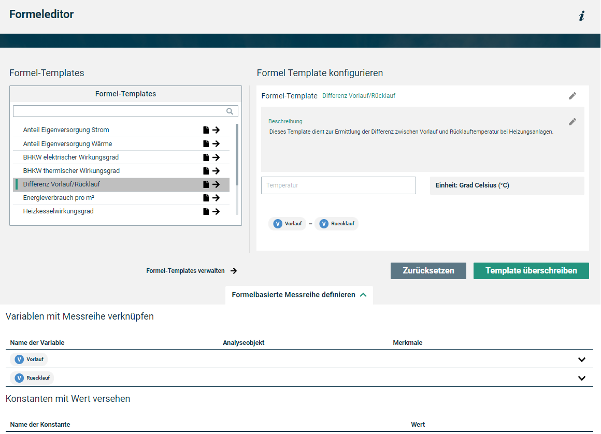
Task: Click the pencil icon beside Formel-Template name
Action: 572,96
